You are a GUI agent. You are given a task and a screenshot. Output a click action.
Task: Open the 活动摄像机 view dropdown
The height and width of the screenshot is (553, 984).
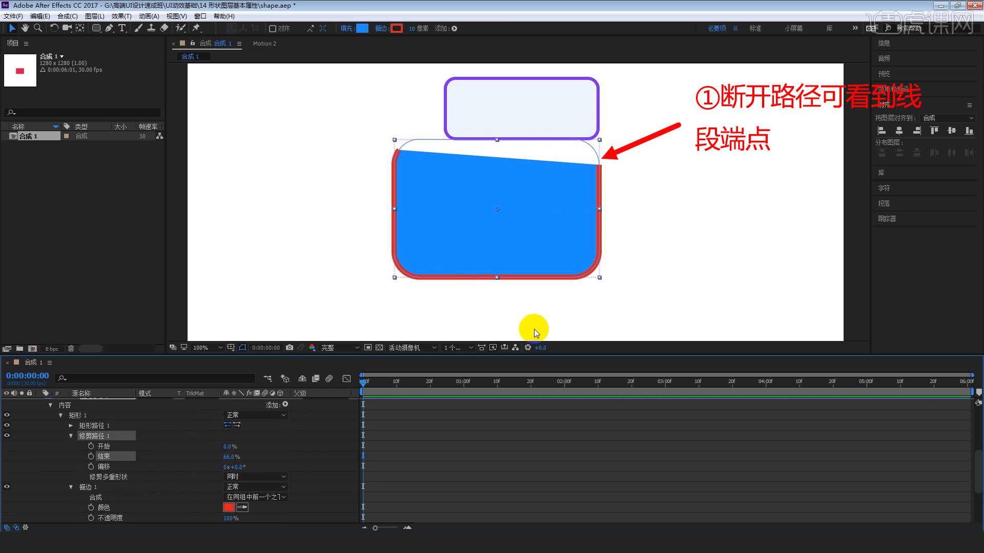(412, 348)
